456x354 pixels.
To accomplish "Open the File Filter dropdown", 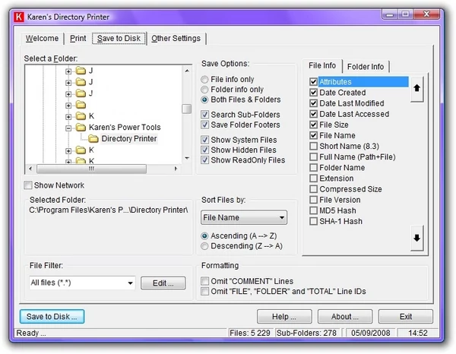I will (x=82, y=283).
